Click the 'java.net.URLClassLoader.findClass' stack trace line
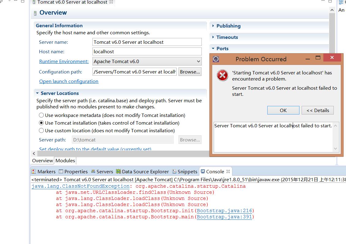 [x=135, y=192]
